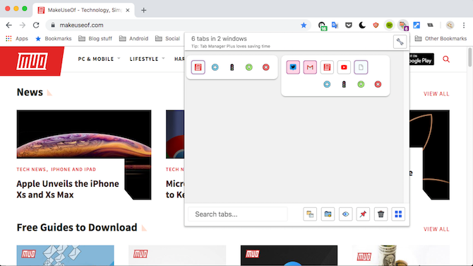This screenshot has width=473, height=266.
Task: Add a new tab in second window group
Action: click(x=327, y=84)
